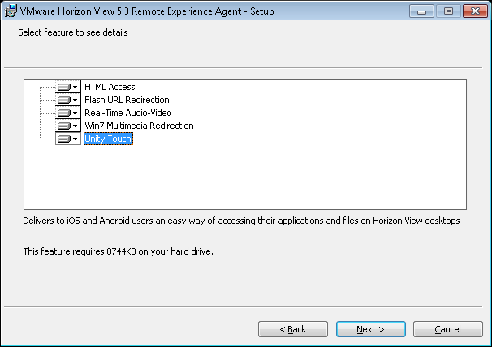Open the Win7 Multimedia Redirection dropdown arrow

tap(76, 126)
